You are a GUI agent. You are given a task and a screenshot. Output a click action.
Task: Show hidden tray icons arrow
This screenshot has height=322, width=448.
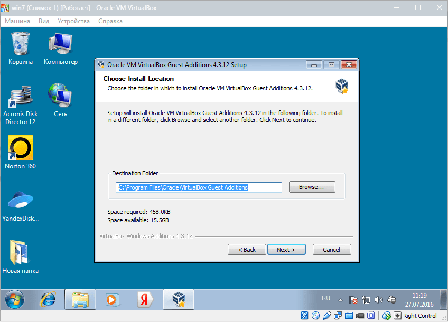tap(340, 300)
